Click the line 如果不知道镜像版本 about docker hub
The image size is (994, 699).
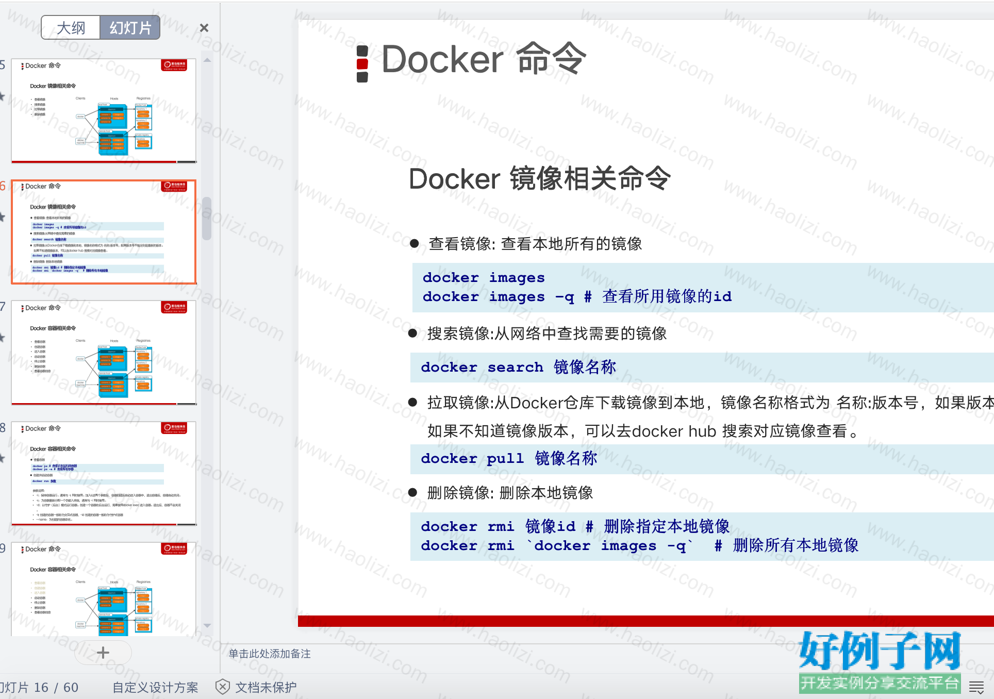pyautogui.click(x=643, y=431)
